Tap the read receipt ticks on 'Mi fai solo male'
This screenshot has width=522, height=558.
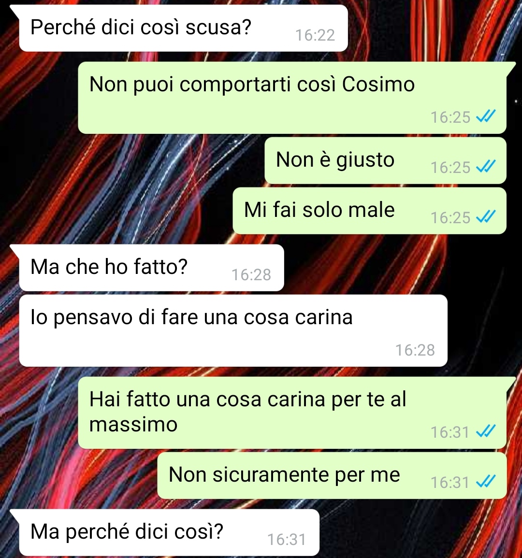(486, 216)
